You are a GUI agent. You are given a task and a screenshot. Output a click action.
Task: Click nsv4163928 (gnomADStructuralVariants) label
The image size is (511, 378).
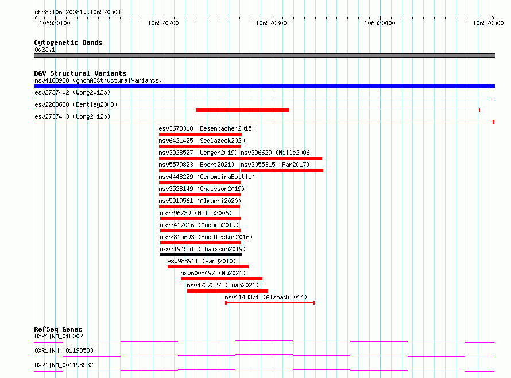tap(98, 80)
